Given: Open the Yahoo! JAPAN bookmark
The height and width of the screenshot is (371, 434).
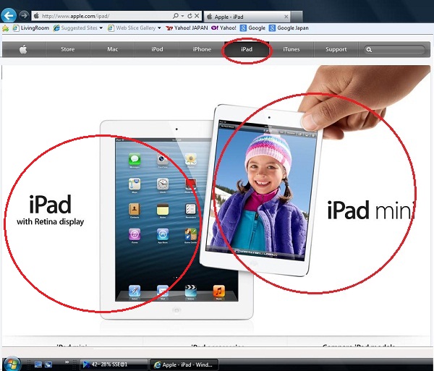Looking at the screenshot, I should click(187, 28).
